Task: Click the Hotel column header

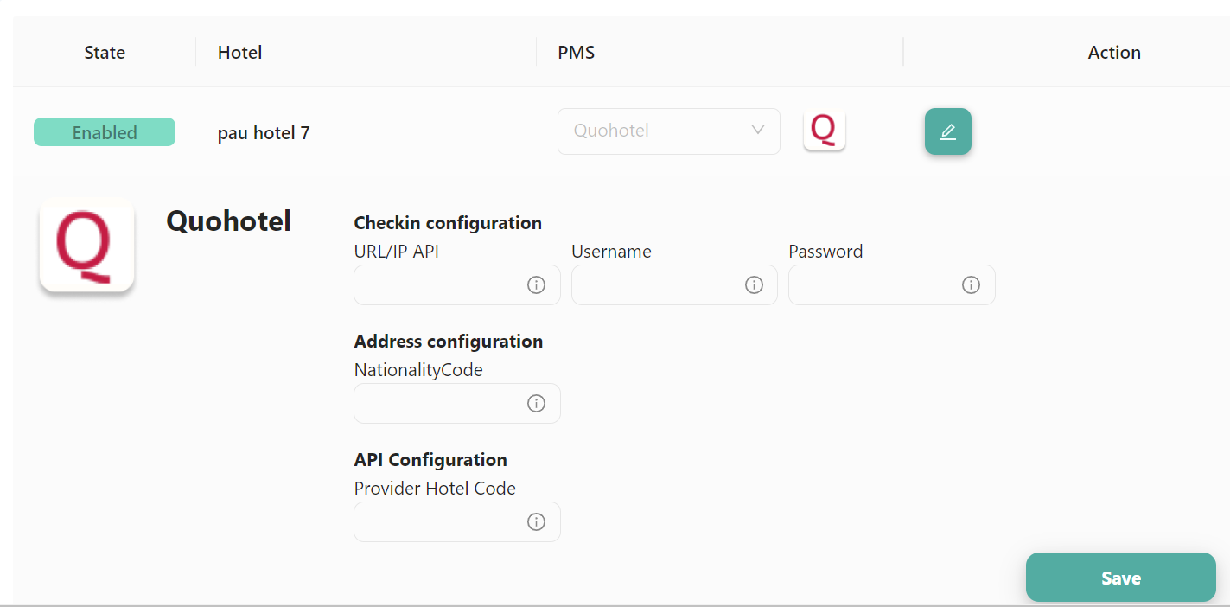Action: coord(239,53)
